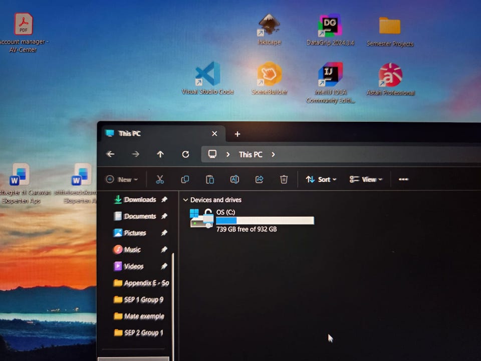Expand the chevron after This PC in address bar
The width and height of the screenshot is (481, 361).
[x=273, y=154]
